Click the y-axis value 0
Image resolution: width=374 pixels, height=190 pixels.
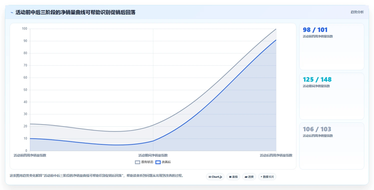(26, 151)
